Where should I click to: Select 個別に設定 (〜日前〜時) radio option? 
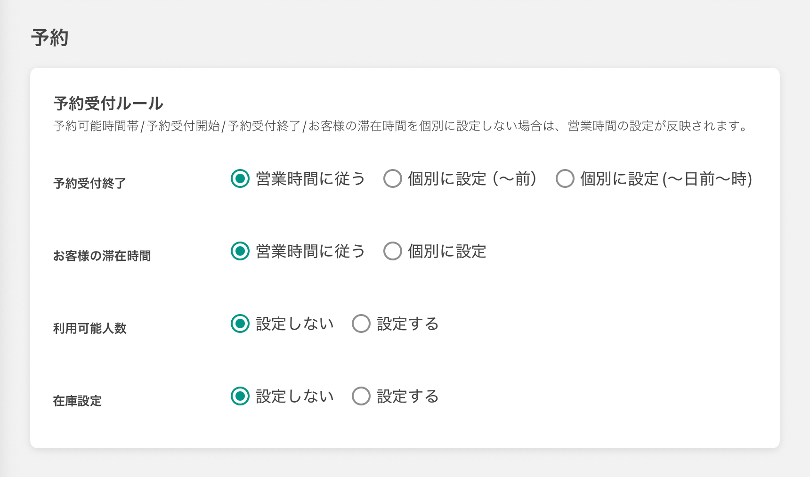pos(565,179)
